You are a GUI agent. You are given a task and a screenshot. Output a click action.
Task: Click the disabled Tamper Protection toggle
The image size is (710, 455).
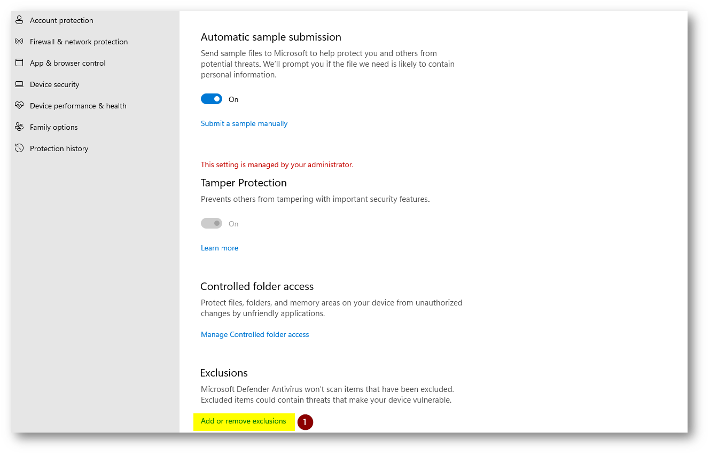pyautogui.click(x=212, y=224)
